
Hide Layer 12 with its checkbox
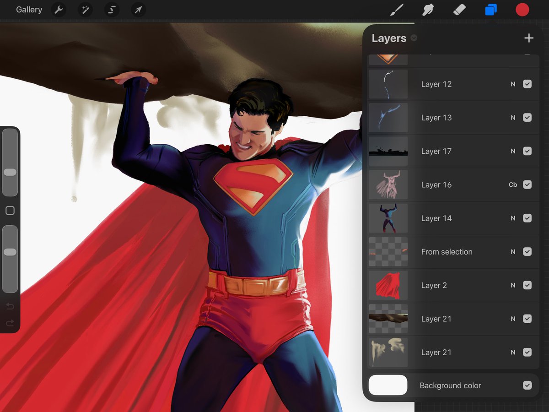tap(527, 84)
